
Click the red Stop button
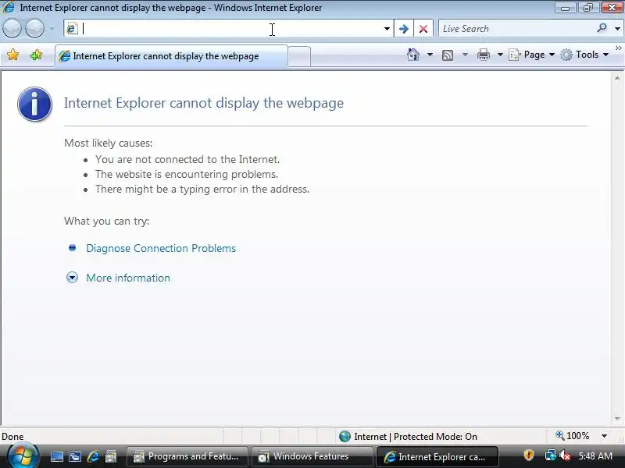coord(423,29)
